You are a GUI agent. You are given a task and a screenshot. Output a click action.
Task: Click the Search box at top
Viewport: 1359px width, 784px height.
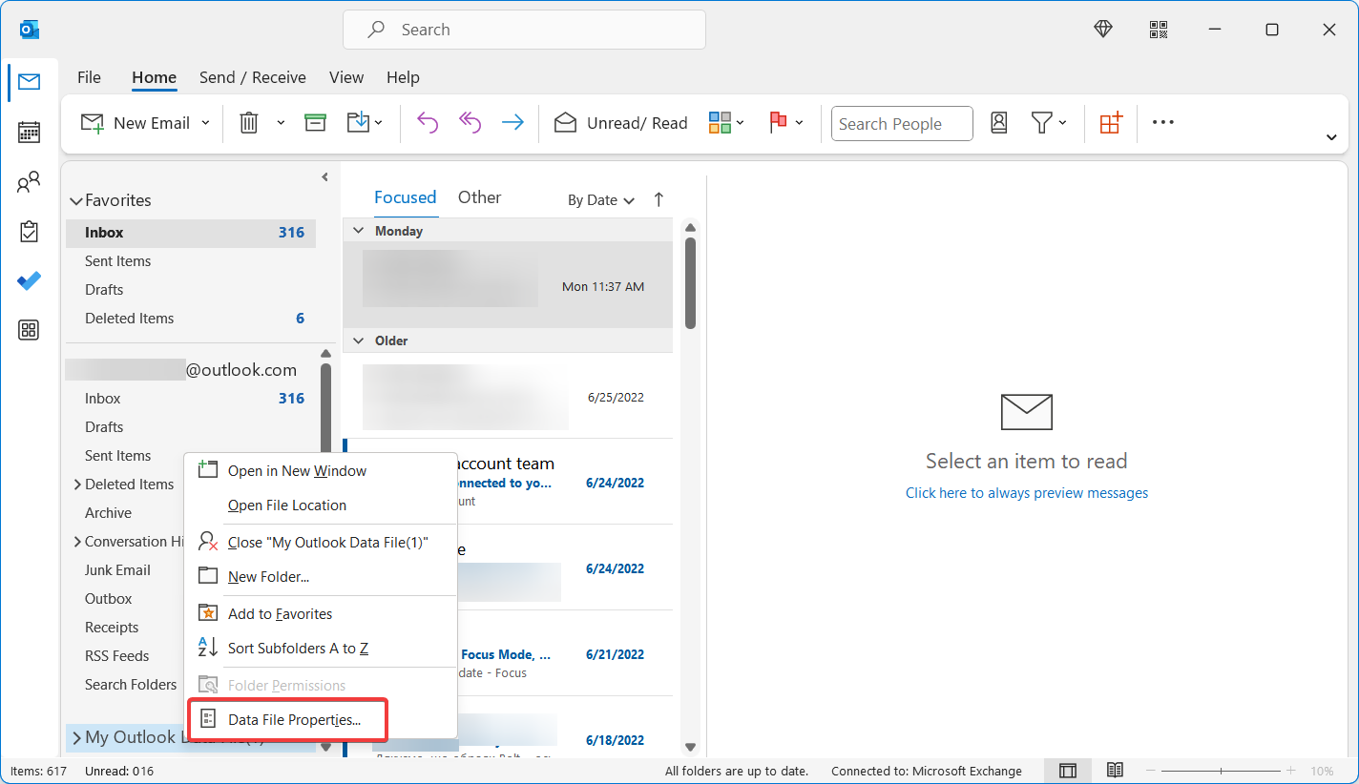pyautogui.click(x=524, y=30)
